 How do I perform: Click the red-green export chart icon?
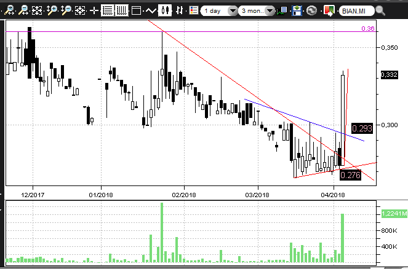point(329,11)
